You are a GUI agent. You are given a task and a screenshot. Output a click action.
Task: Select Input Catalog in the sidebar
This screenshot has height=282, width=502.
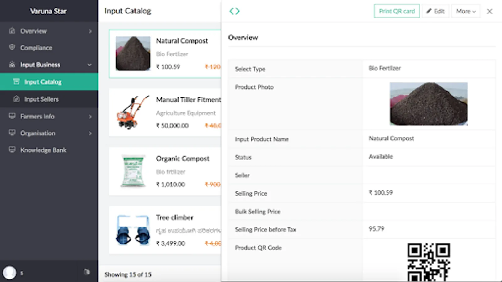point(43,82)
